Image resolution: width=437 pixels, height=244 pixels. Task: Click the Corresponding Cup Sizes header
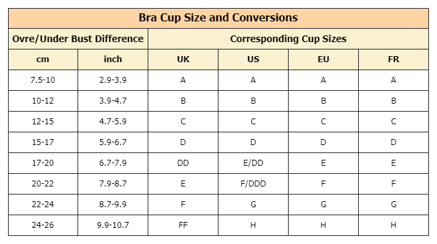click(x=288, y=39)
